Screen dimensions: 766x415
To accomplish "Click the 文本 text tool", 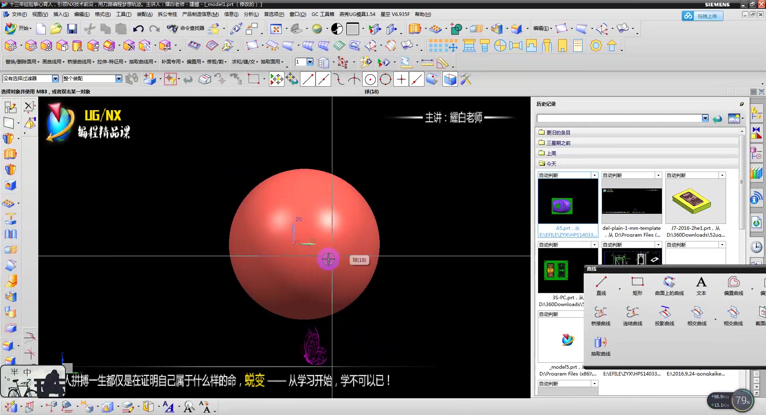I will 701,286.
